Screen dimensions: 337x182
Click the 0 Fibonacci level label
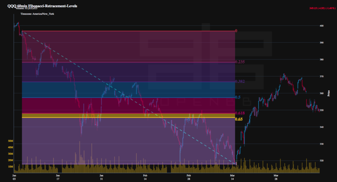pyautogui.click(x=236, y=31)
